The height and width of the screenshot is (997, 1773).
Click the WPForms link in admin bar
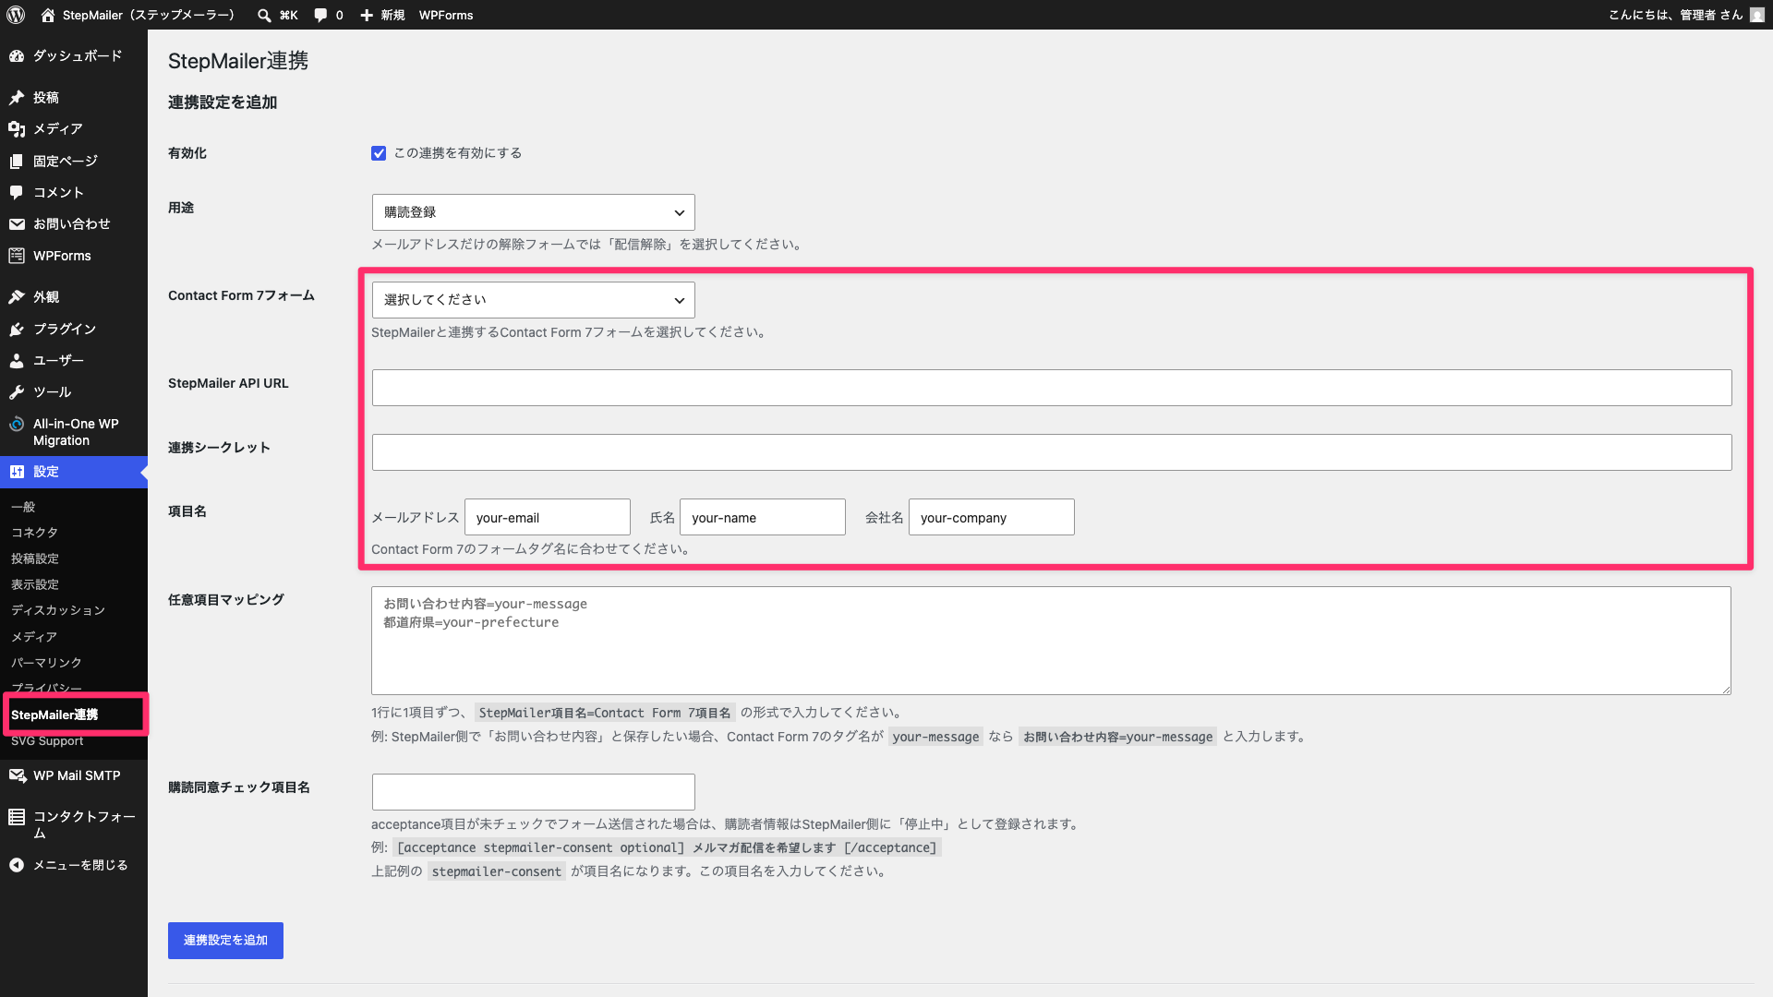point(446,15)
